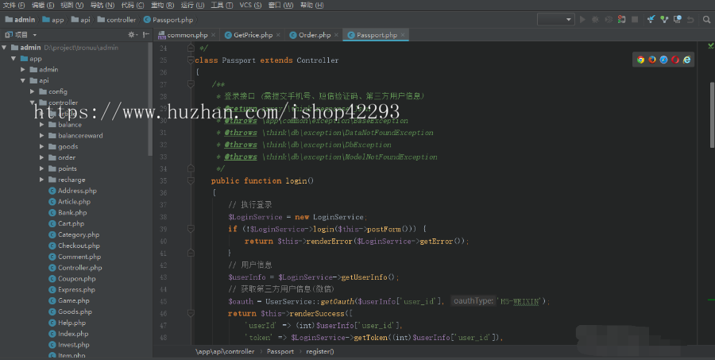Open the 重构 (R) menu
Image resolution: width=715 pixels, height=360 pixels.
click(162, 5)
